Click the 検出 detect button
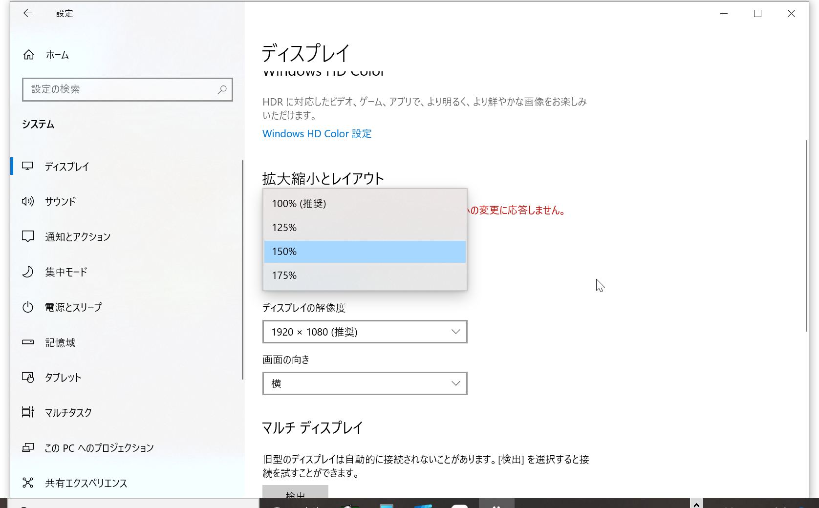819x508 pixels. pyautogui.click(x=295, y=492)
